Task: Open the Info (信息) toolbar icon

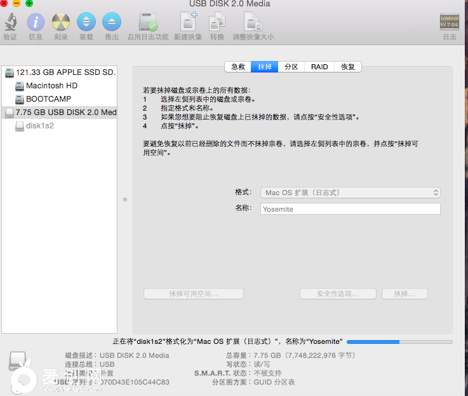Action: (36, 22)
